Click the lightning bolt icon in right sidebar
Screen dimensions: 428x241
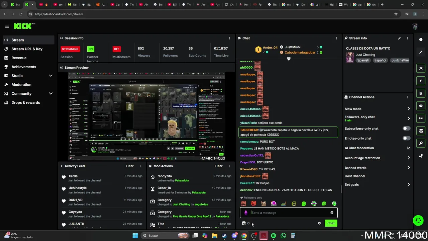point(421,81)
